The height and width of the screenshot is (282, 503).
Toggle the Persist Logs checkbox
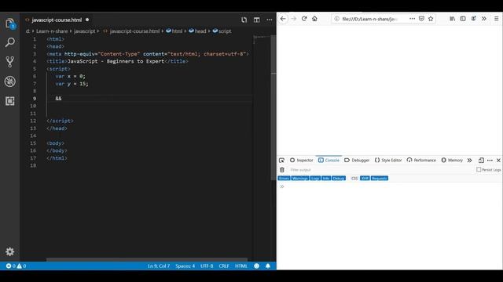tap(479, 170)
